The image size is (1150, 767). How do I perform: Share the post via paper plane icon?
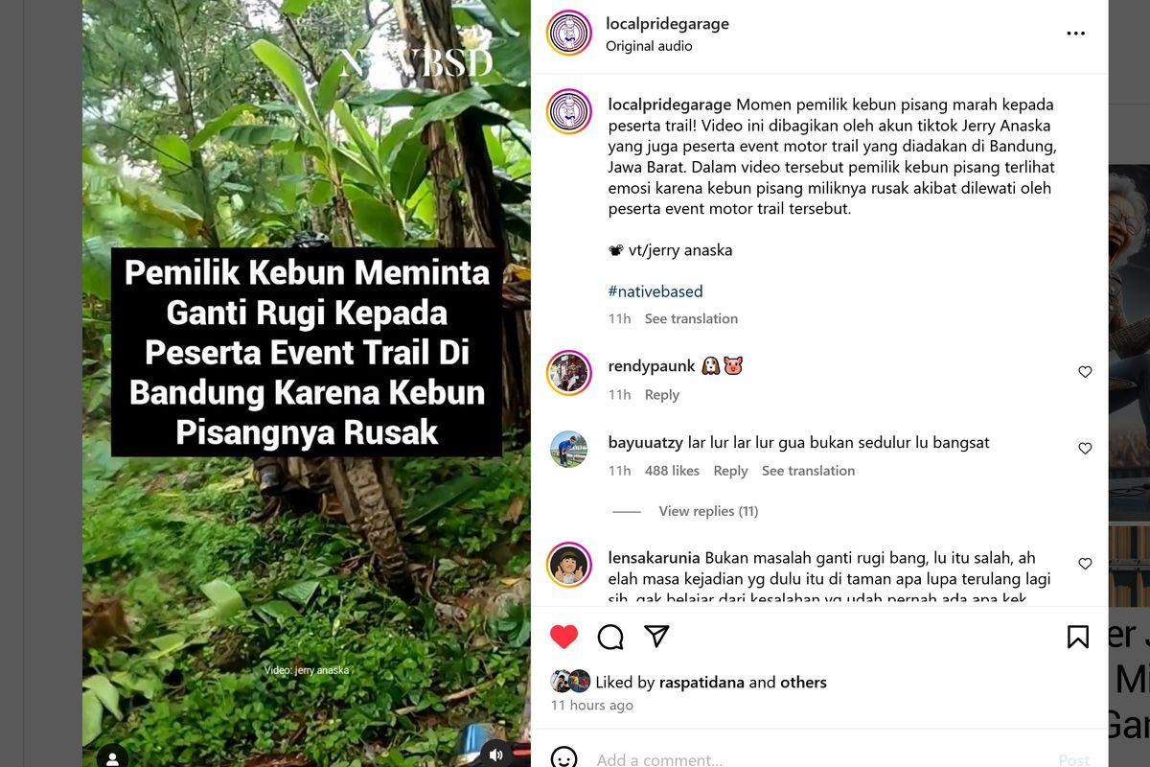[656, 636]
